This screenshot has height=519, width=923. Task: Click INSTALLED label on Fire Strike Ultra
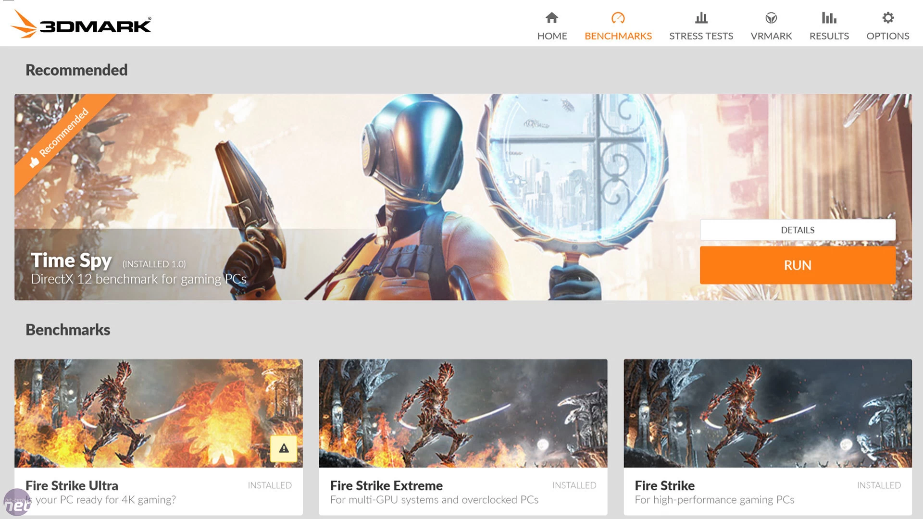[x=270, y=485]
